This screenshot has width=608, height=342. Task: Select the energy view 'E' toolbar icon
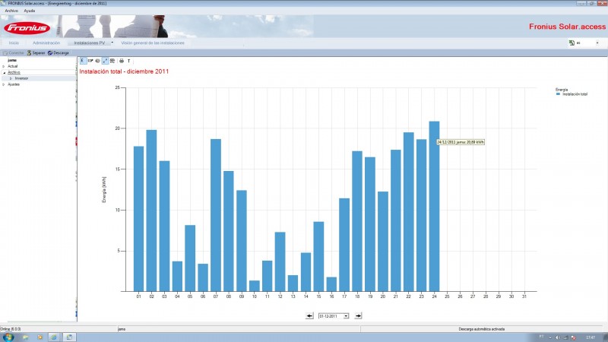coord(83,61)
